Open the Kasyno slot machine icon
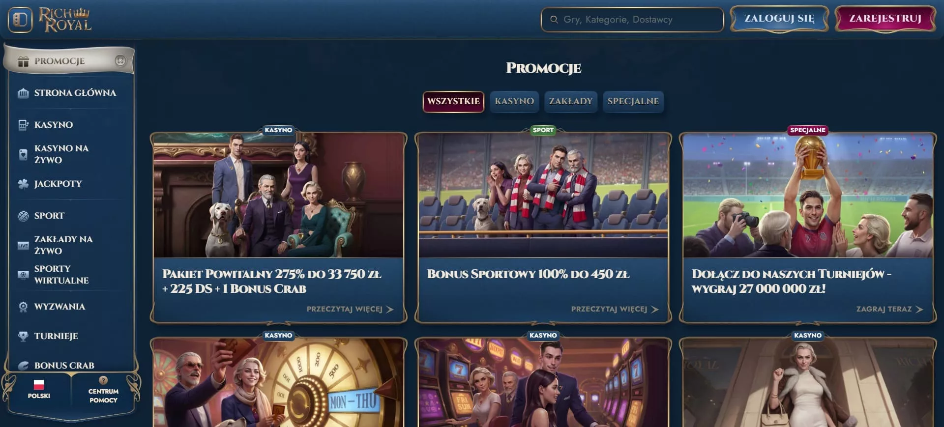944x427 pixels. (x=23, y=125)
